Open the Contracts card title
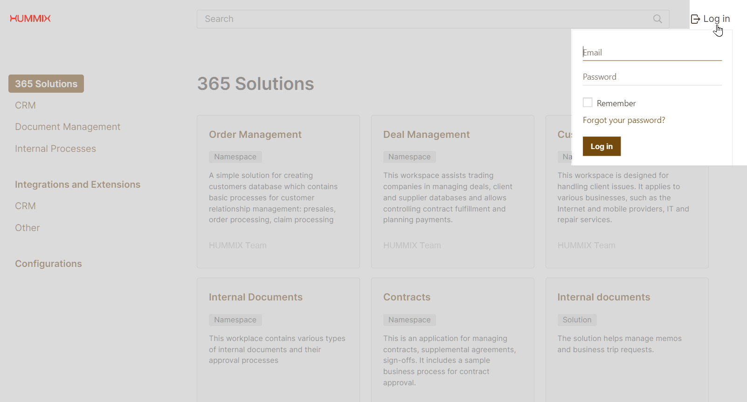The image size is (747, 402). click(407, 297)
